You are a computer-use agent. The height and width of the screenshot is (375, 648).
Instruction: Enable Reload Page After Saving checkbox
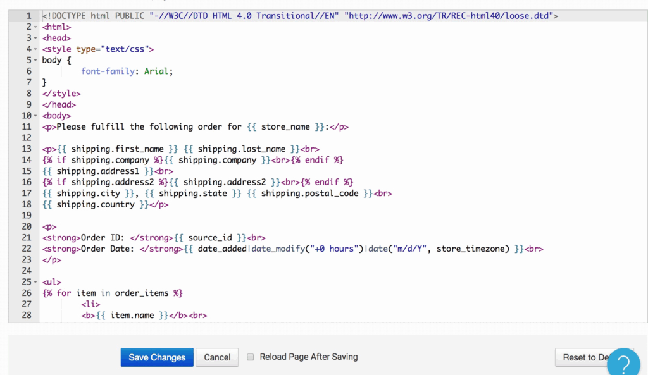point(251,357)
